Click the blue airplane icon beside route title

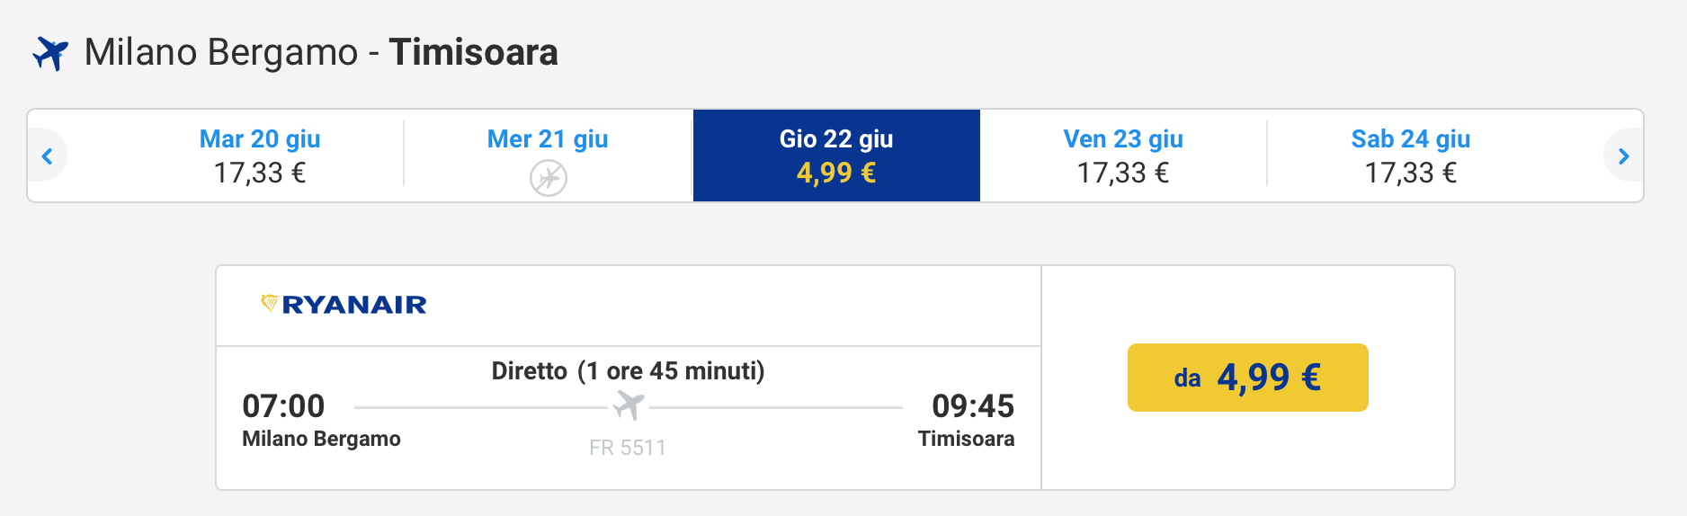pos(50,53)
